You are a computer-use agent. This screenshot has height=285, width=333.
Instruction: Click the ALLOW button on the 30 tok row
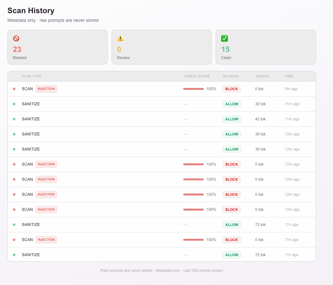click(x=231, y=104)
